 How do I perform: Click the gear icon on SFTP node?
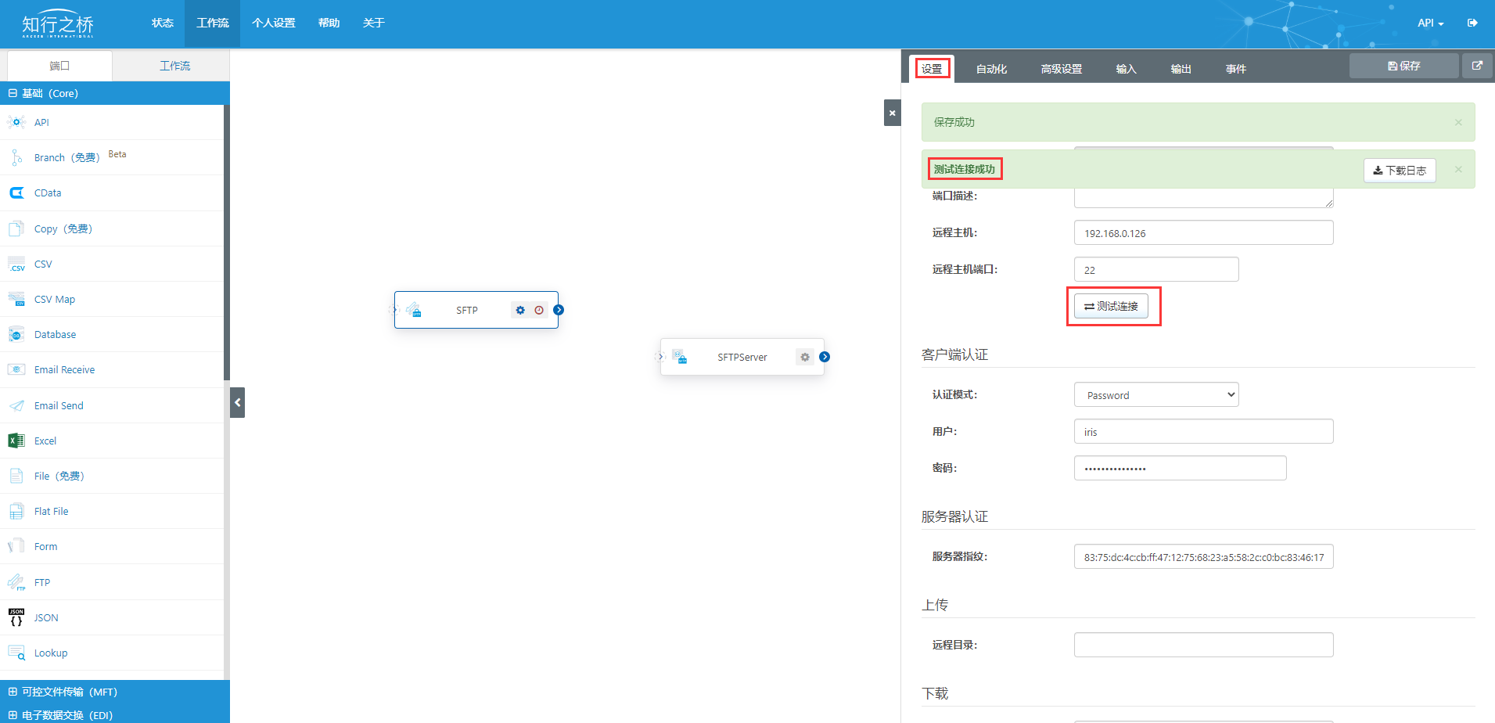click(x=520, y=311)
